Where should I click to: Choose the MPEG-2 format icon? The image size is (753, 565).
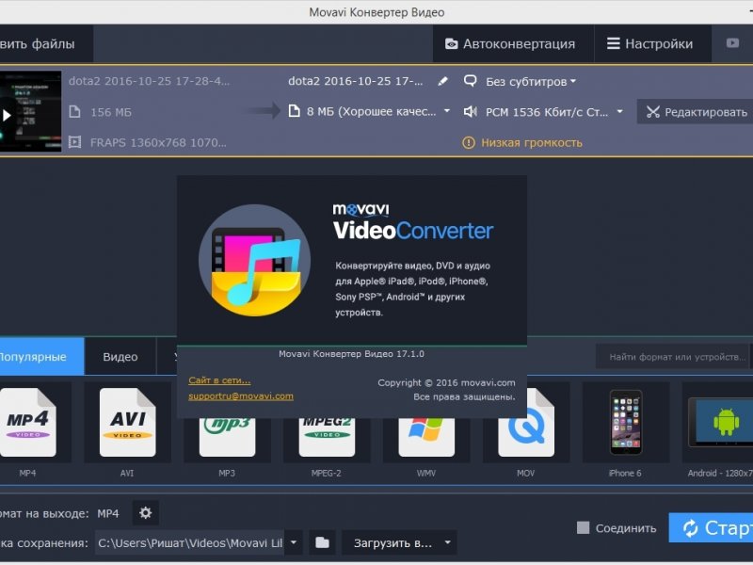327,436
